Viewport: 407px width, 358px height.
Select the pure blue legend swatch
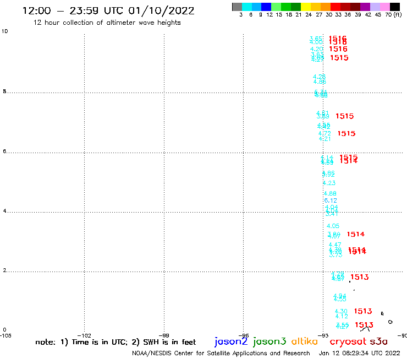266,7
